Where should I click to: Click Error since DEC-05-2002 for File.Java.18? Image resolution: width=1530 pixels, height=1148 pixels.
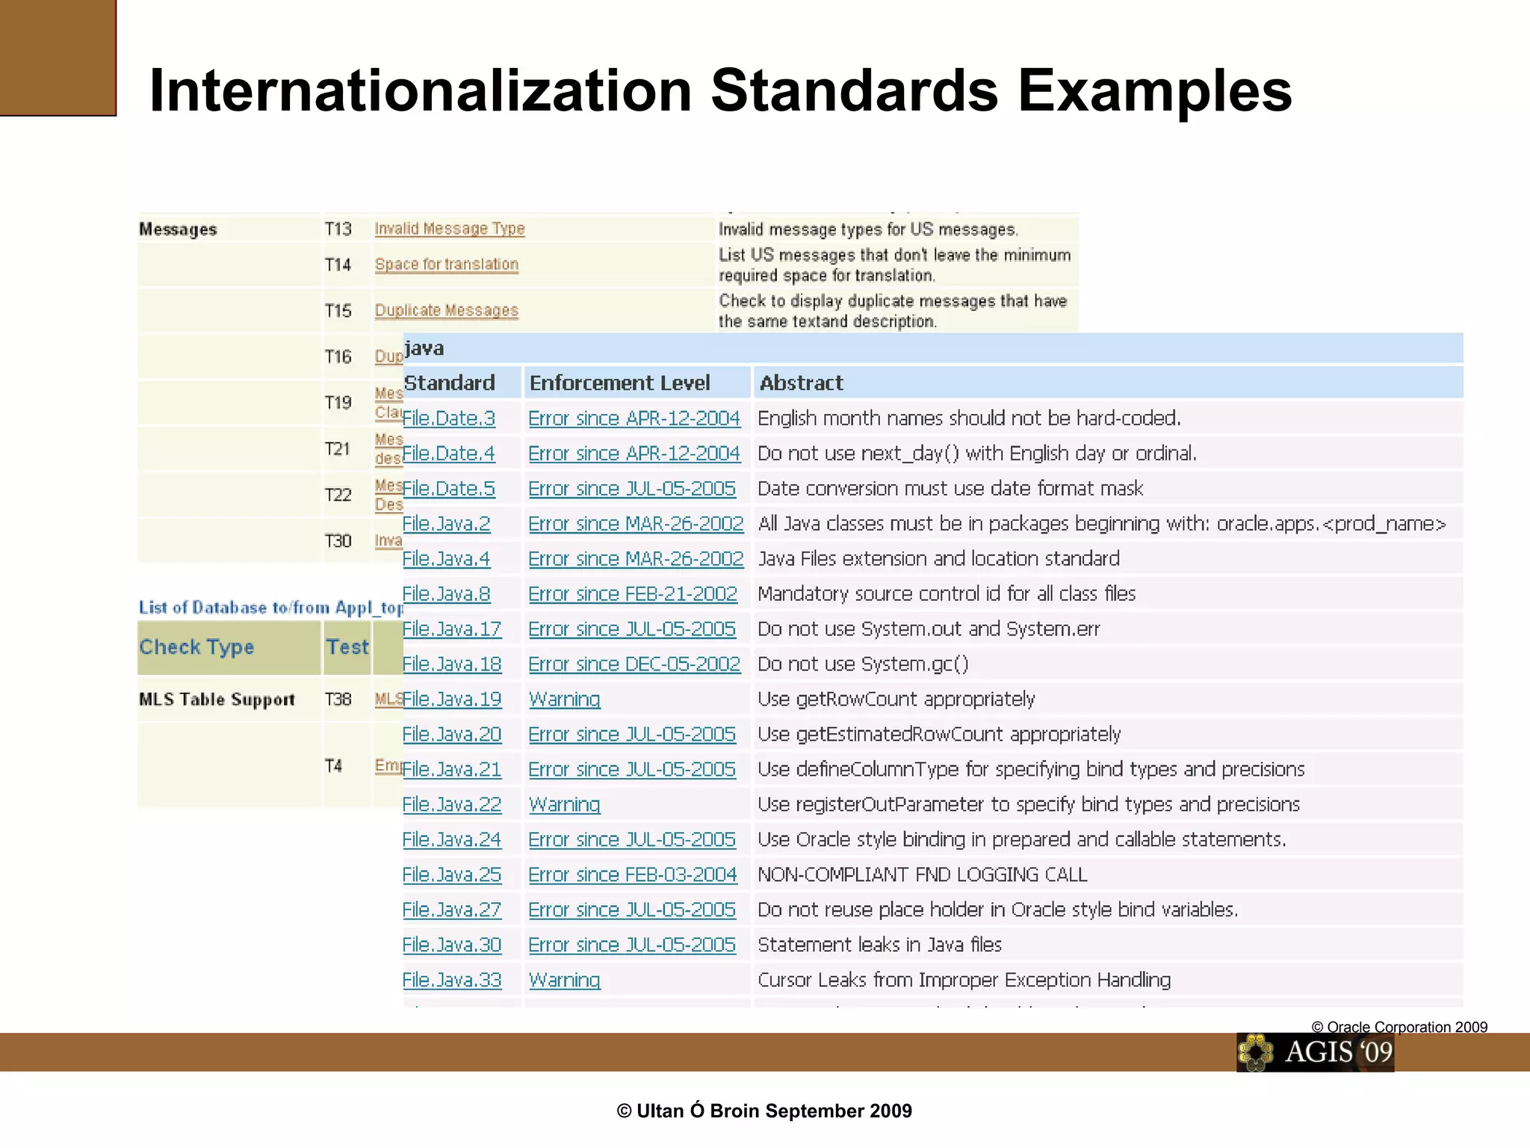[634, 664]
